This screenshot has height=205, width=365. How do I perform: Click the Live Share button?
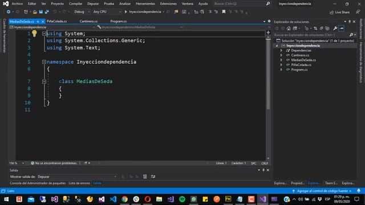(340, 12)
